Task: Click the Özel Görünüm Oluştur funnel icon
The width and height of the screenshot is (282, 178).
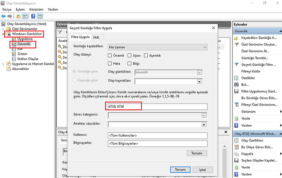Action: tap(236, 44)
